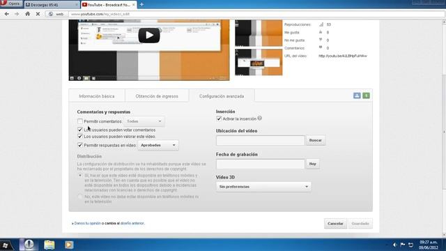Uncheck Los usuarios pueden votar comentarios
The width and height of the screenshot is (446, 251).
(x=80, y=130)
